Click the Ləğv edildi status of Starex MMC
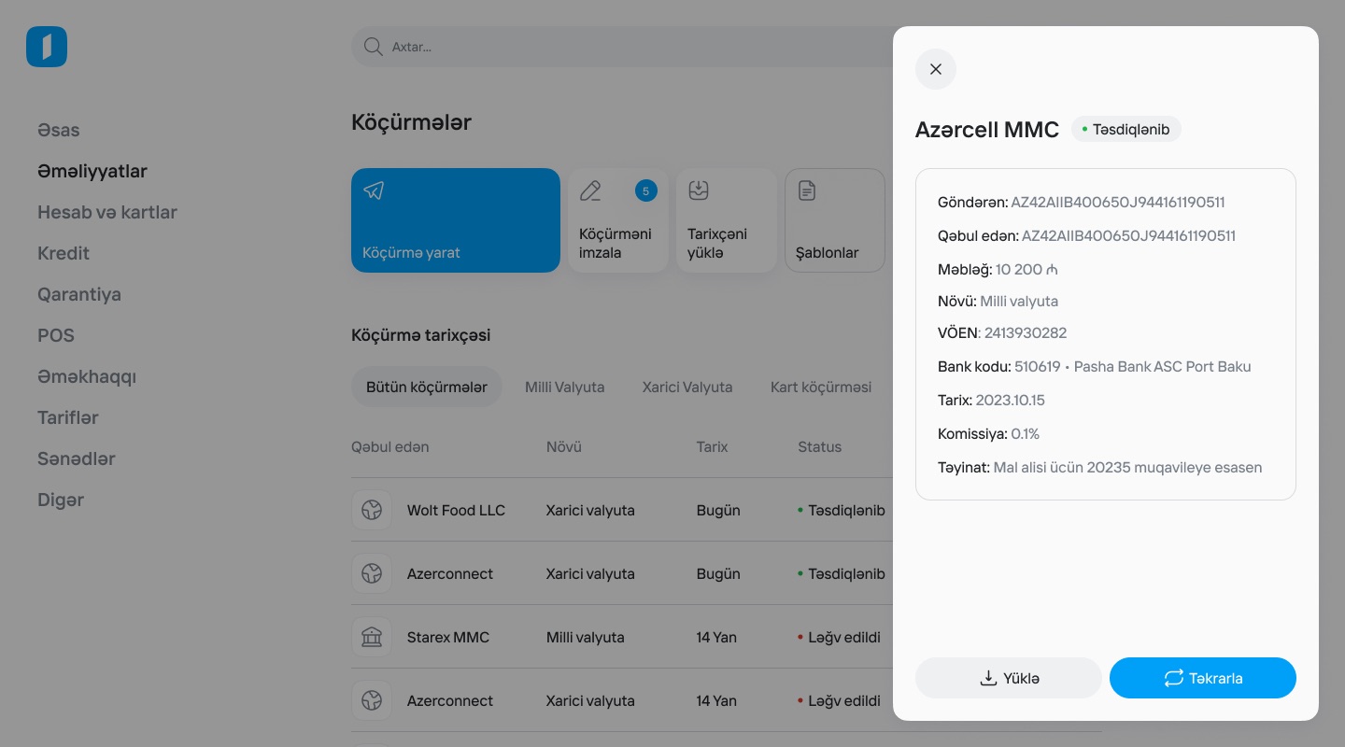The height and width of the screenshot is (747, 1345). click(840, 638)
